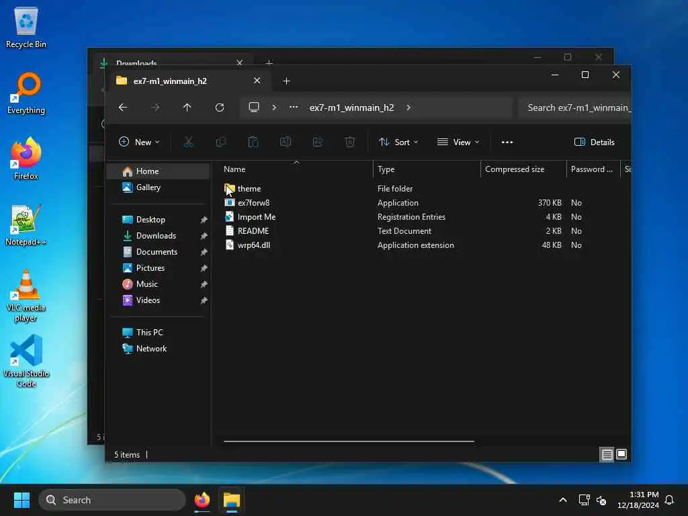Refresh the folder view
The image size is (688, 516).
point(220,107)
